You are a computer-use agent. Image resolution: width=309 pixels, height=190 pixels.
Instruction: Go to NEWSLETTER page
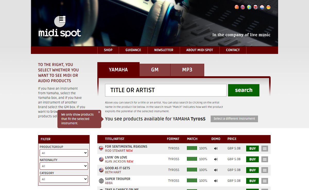[x=164, y=50]
